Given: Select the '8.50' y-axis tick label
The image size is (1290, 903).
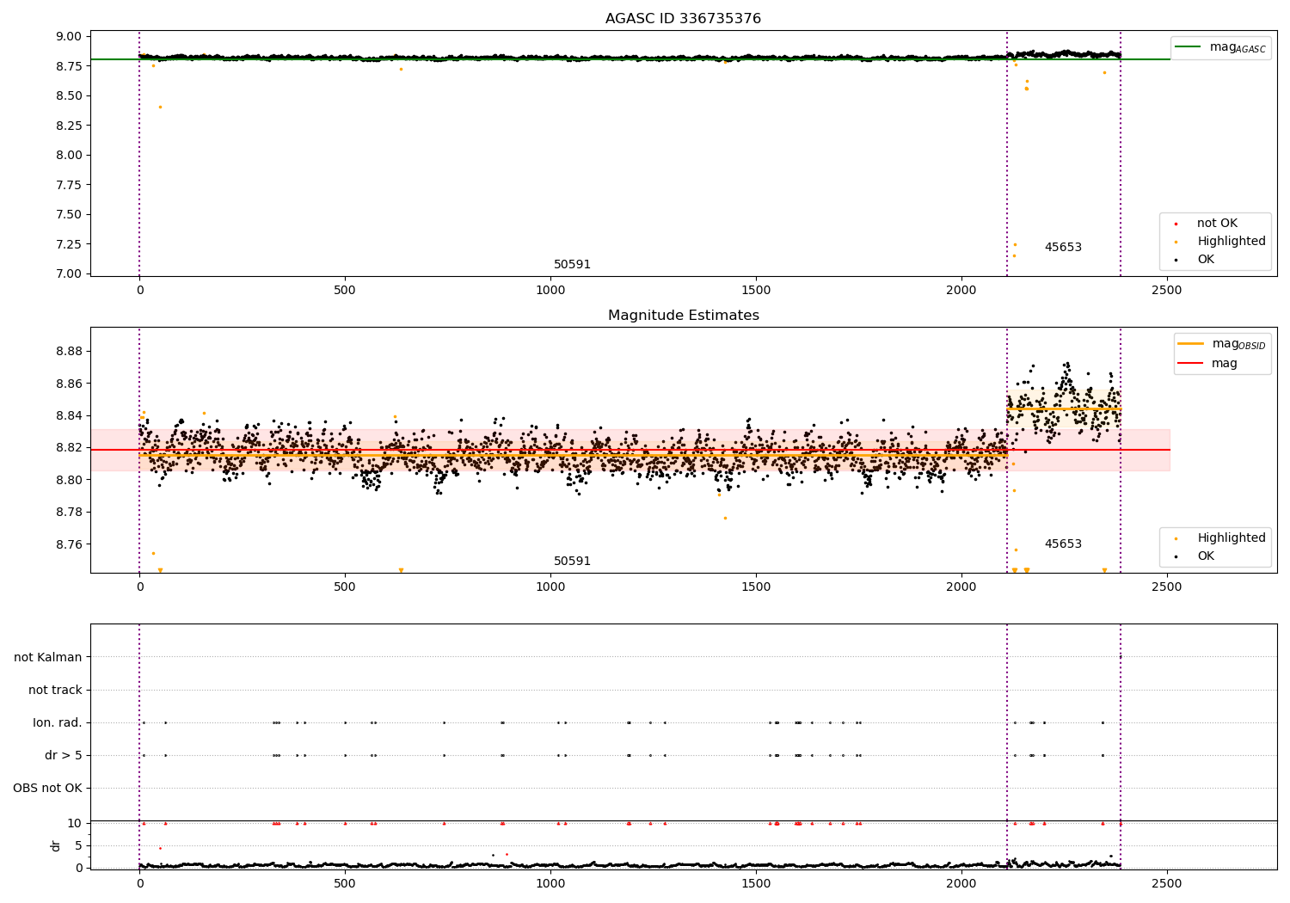Looking at the screenshot, I should [70, 95].
